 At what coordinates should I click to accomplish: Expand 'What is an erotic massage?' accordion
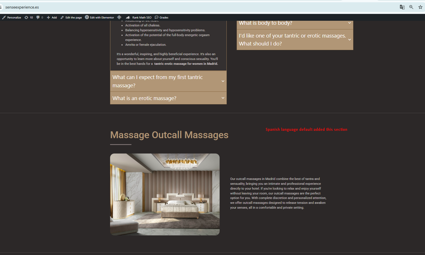tap(168, 98)
